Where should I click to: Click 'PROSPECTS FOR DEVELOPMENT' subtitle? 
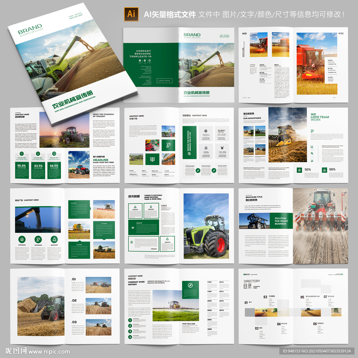pos(166,209)
